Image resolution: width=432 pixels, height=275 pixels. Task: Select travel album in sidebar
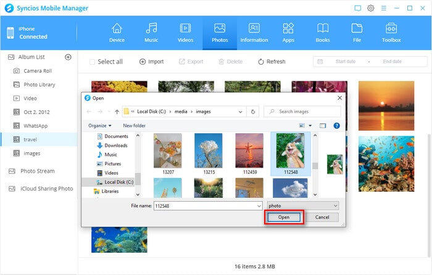pos(30,139)
